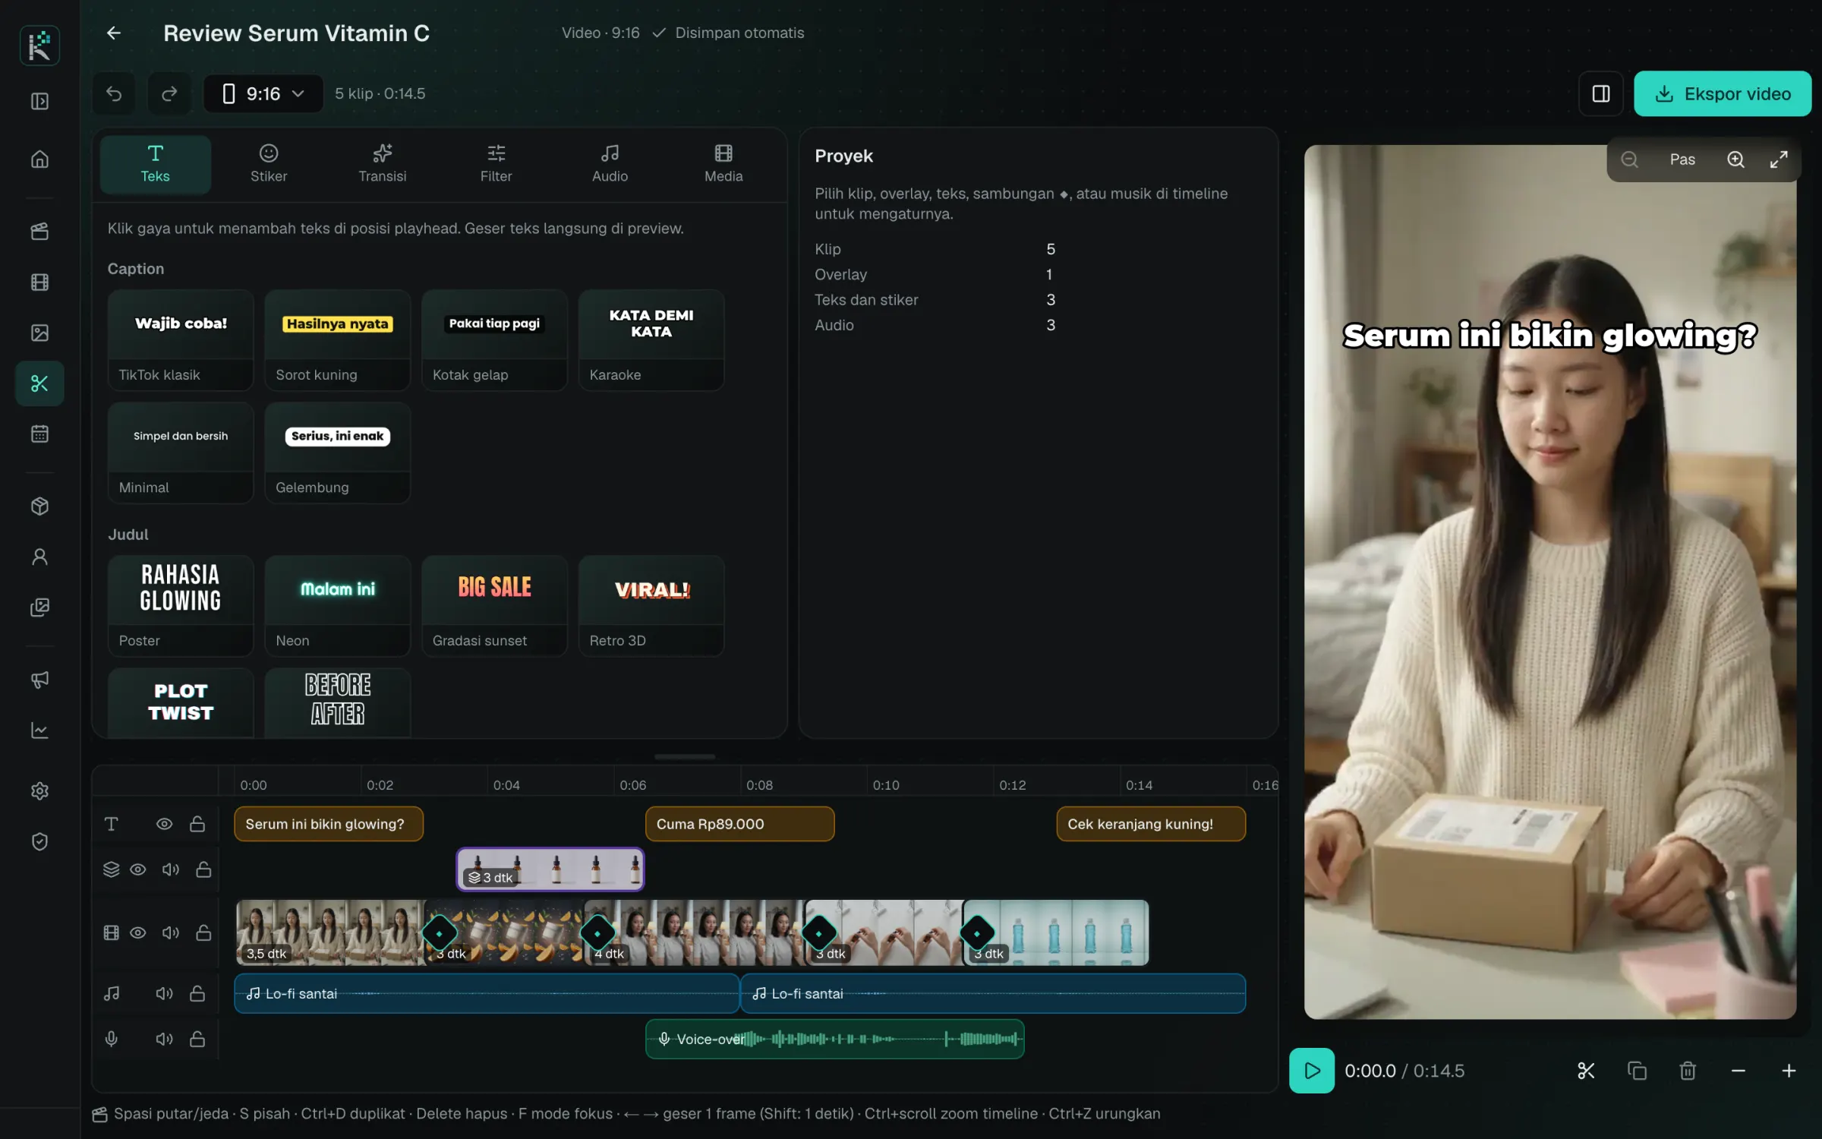Add the Karaoke caption style
Screen dimensions: 1822x1139
click(x=651, y=340)
